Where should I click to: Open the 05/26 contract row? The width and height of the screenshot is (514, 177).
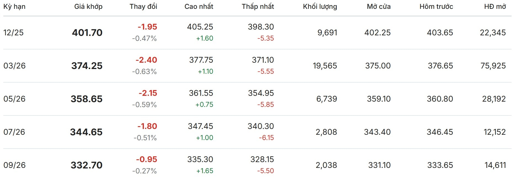[14, 99]
